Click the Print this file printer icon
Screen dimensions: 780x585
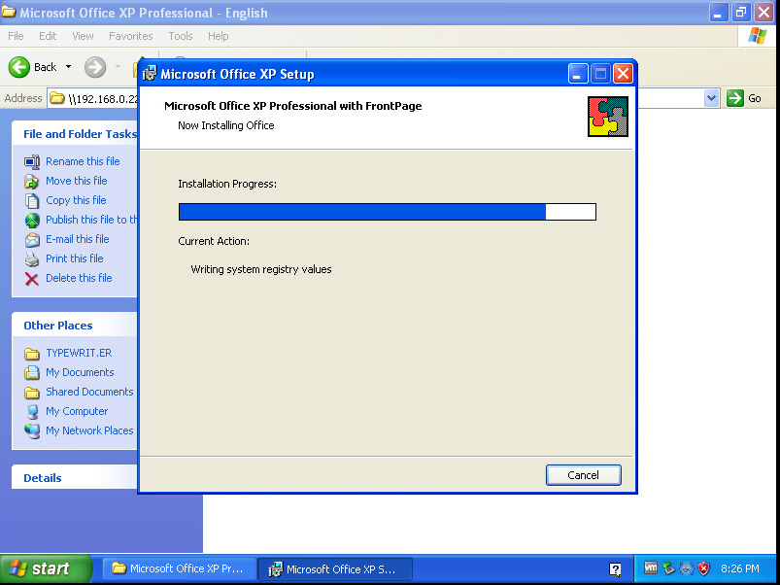(32, 258)
